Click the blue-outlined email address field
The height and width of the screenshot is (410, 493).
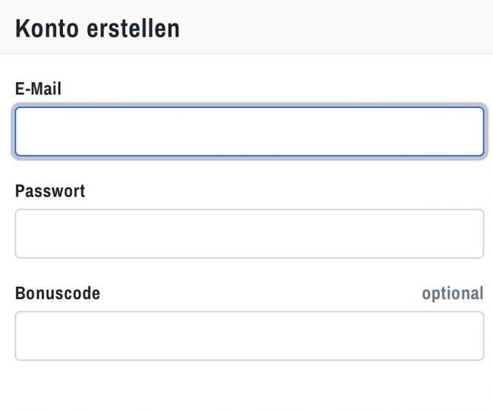coord(249,131)
